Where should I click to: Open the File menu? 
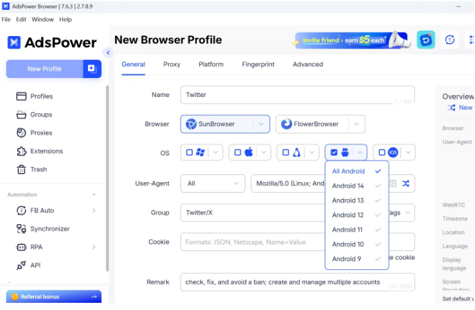6,20
